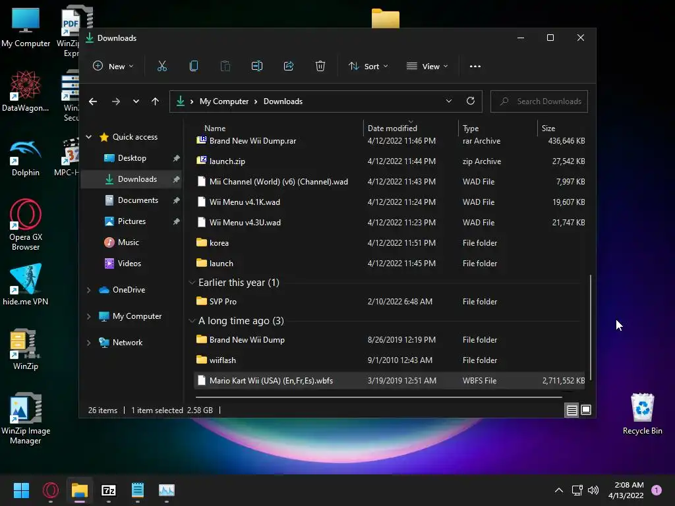Sort by the Size column header

coord(548,128)
